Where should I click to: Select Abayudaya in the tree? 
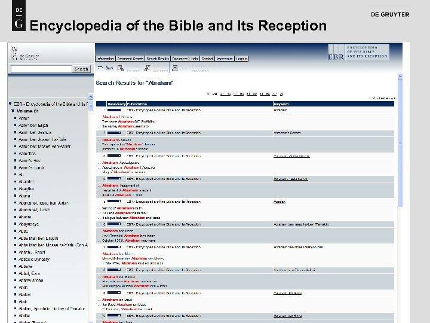[x=29, y=224]
